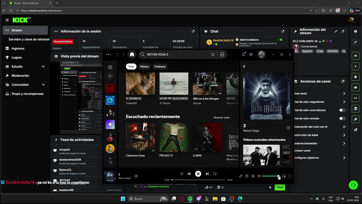Viewport: 362px width, 204px height.
Task: Open Spotify friend activity icon
Action: tap(251, 54)
